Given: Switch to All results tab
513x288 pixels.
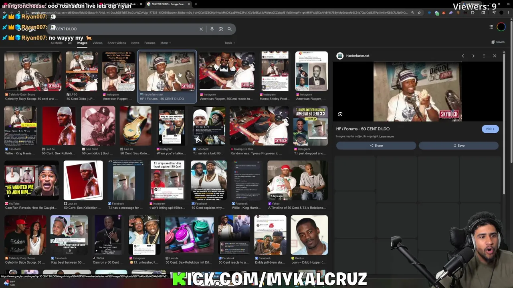Looking at the screenshot, I should [x=70, y=43].
